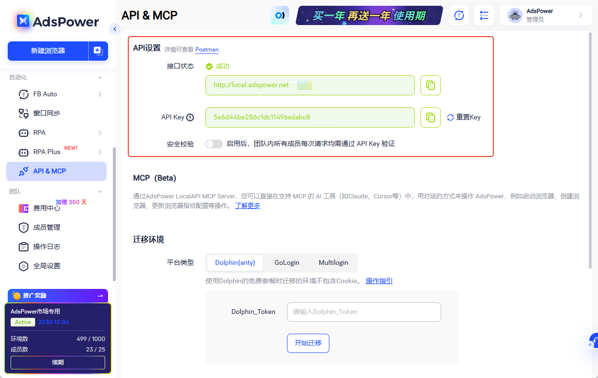The height and width of the screenshot is (378, 598).
Task: Open the task list icon near the avatar
Action: coord(484,15)
